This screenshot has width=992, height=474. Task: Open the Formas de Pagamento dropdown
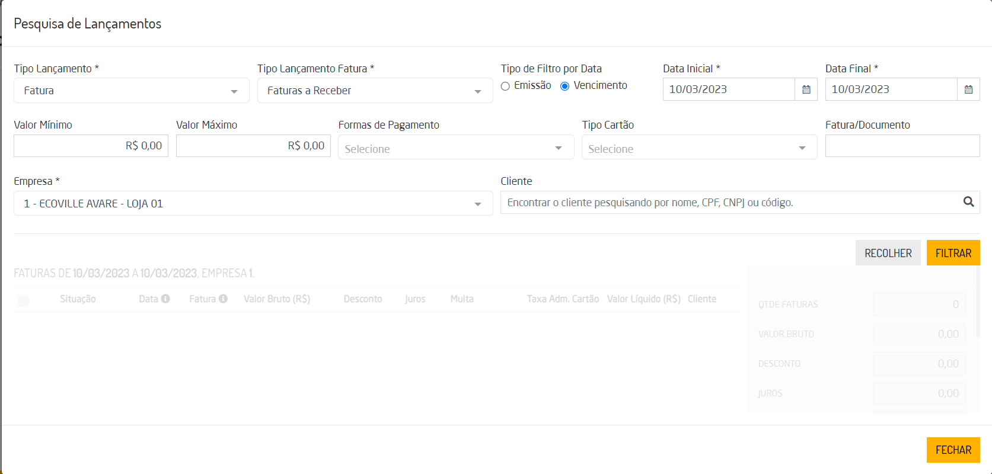pyautogui.click(x=455, y=148)
